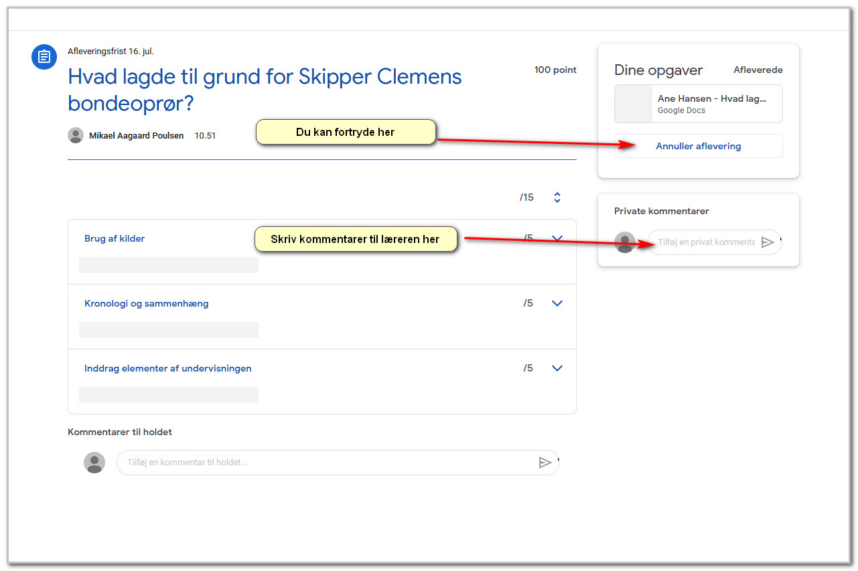The width and height of the screenshot is (858, 571).
Task: Click the 100 point label
Action: click(x=555, y=70)
